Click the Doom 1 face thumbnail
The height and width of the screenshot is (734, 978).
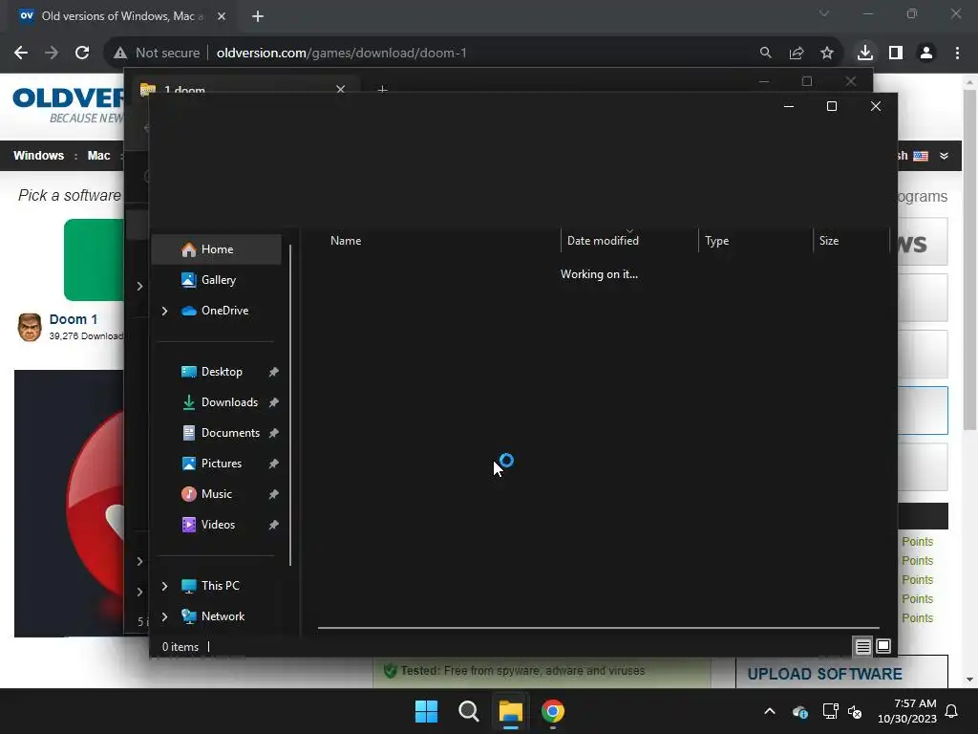30,327
